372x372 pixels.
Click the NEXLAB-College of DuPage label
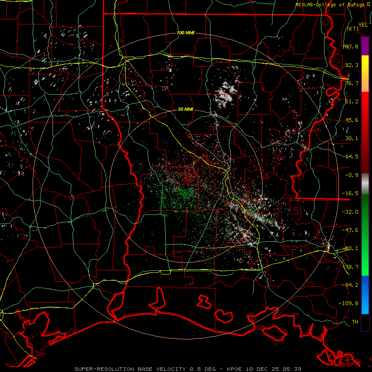330,5
